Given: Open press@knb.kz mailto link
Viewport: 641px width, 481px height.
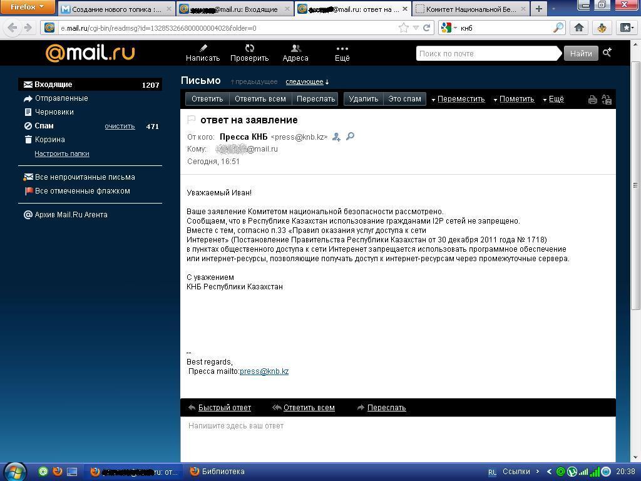Looking at the screenshot, I should tap(264, 371).
